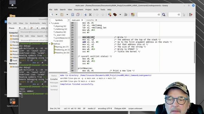
Task: Click the editor vertical scrollbar
Action: (x=194, y=52)
